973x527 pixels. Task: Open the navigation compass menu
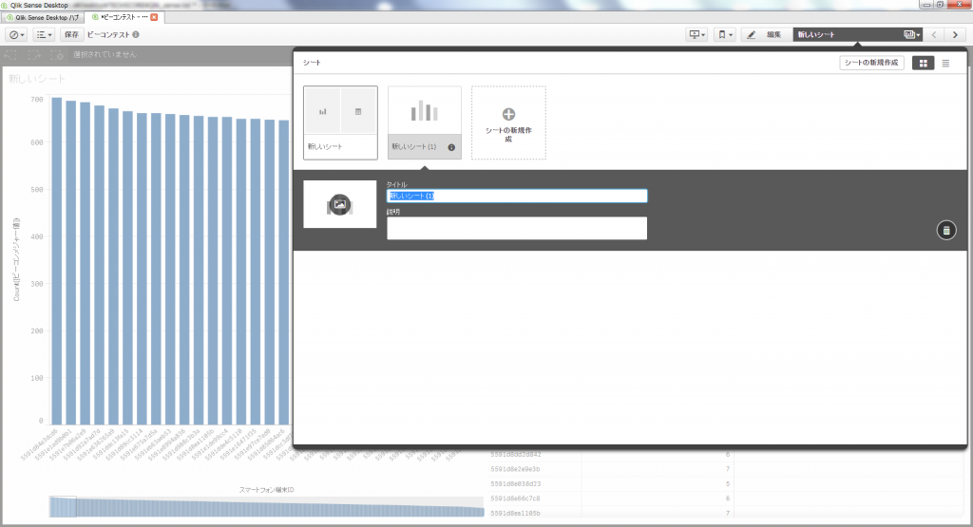pos(17,35)
